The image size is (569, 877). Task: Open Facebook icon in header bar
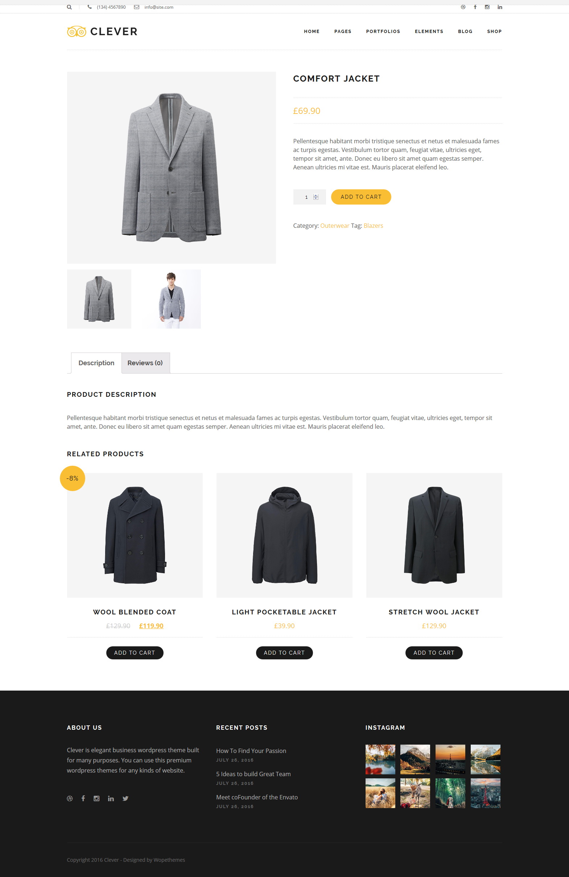(475, 7)
